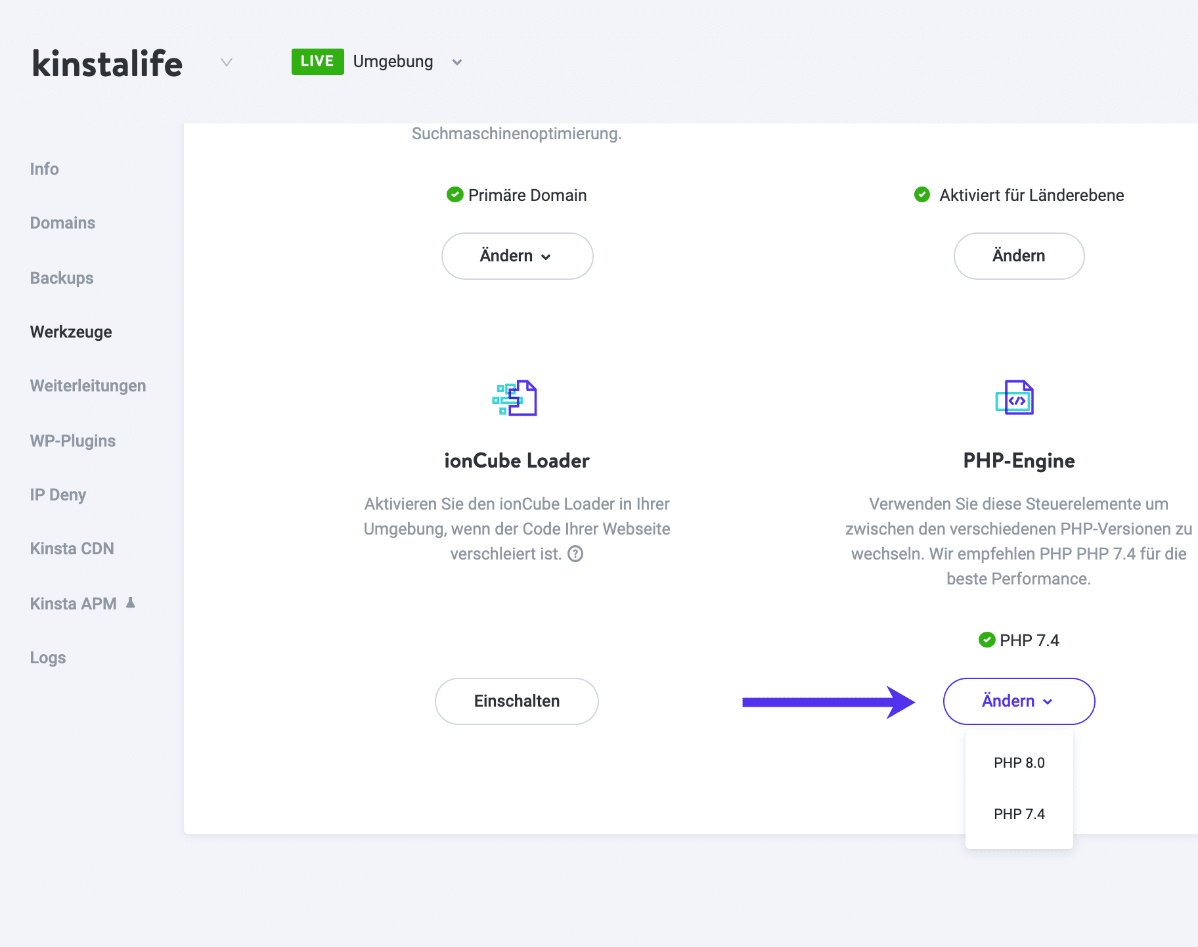This screenshot has width=1198, height=947.
Task: Open the help tooltip beside ionCube description
Action: point(576,554)
